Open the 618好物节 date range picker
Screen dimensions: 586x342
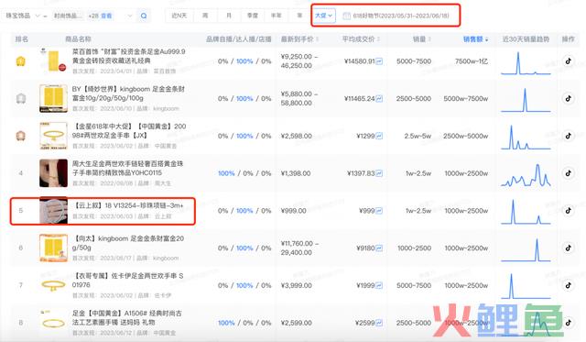[x=396, y=16]
